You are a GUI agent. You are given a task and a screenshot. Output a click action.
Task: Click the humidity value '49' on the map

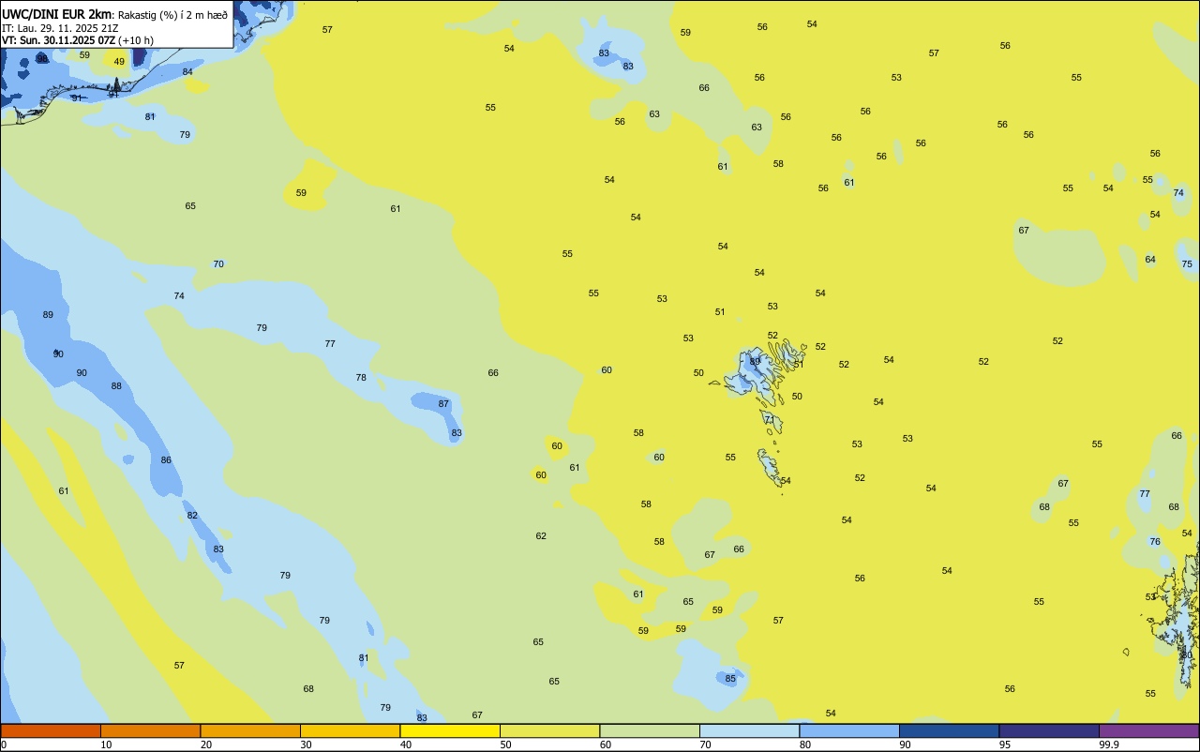pos(119,62)
